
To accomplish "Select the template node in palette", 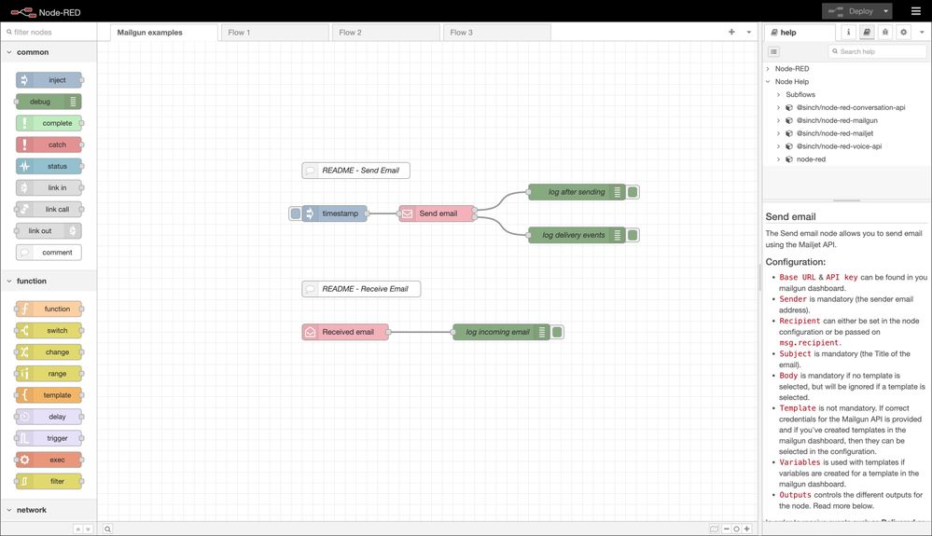I will [x=49, y=395].
